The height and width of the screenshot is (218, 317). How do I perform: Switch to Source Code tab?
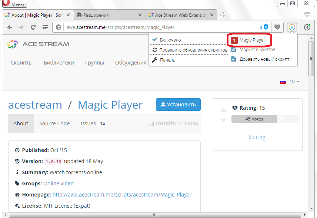point(54,123)
